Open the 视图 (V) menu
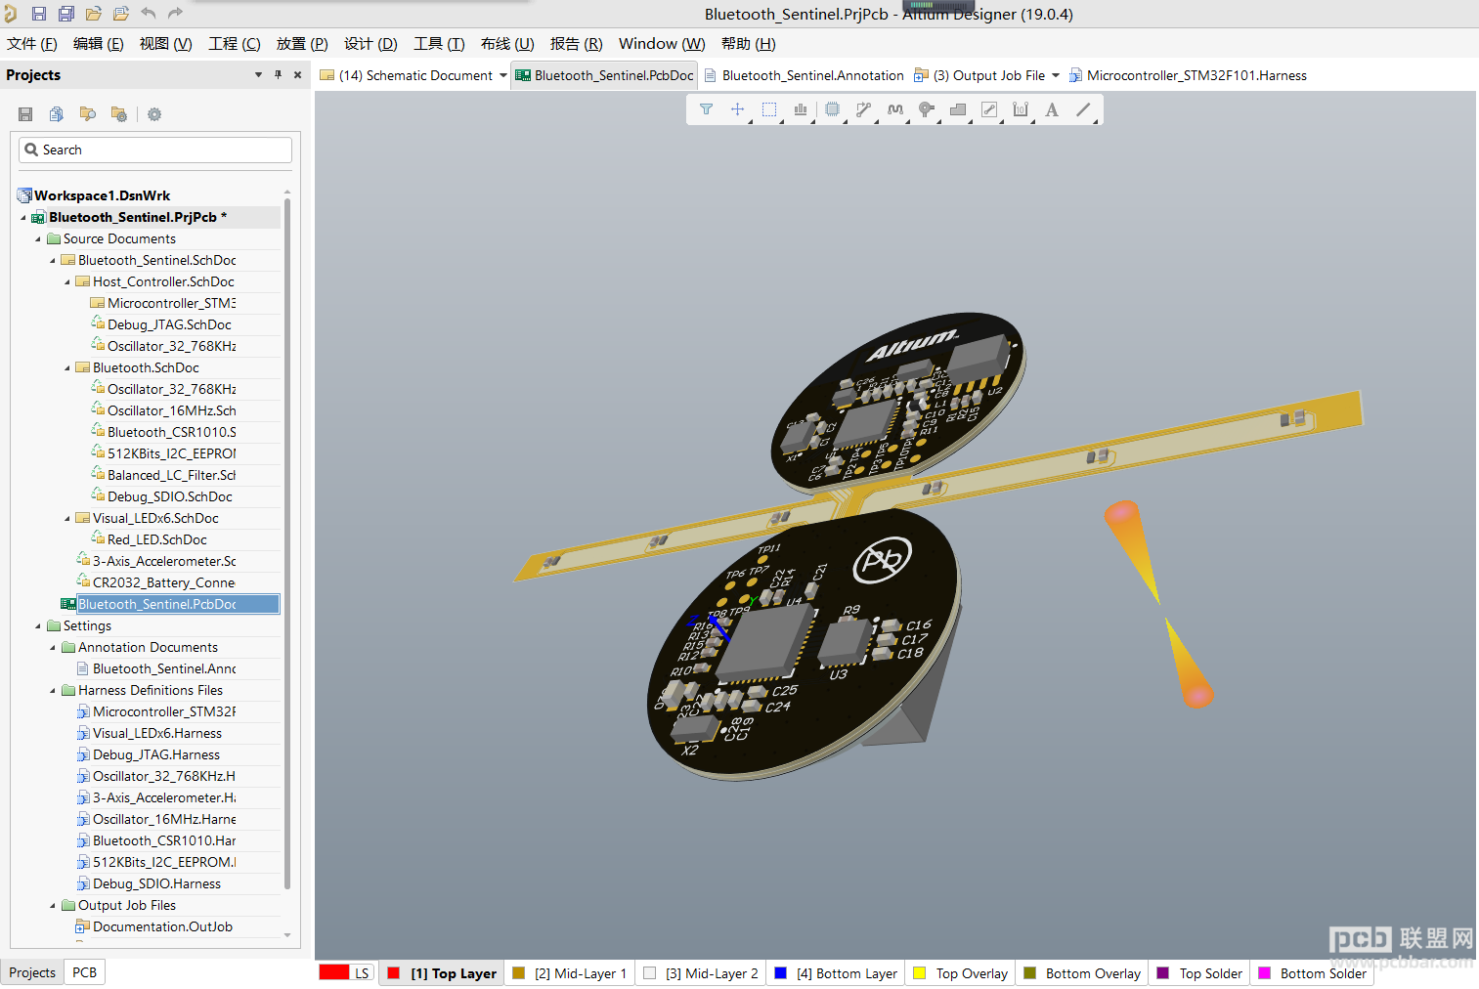This screenshot has height=989, width=1479. pyautogui.click(x=165, y=44)
